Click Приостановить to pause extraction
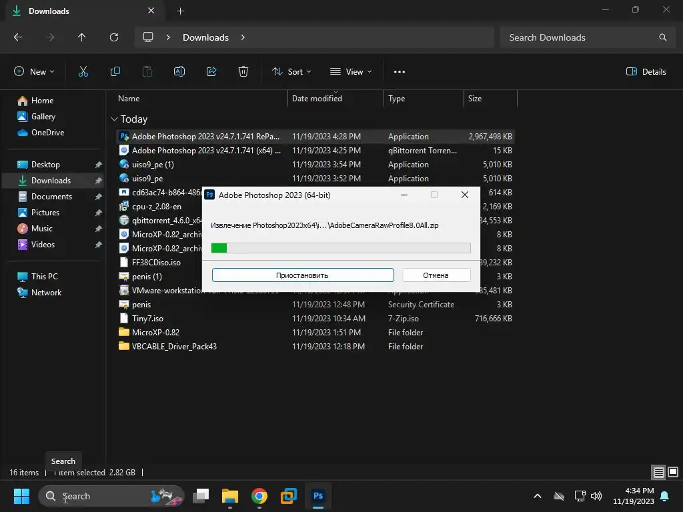683x512 pixels. pyautogui.click(x=303, y=275)
